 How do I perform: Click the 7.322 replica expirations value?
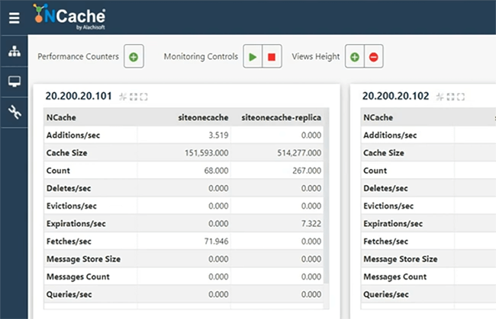pyautogui.click(x=311, y=223)
